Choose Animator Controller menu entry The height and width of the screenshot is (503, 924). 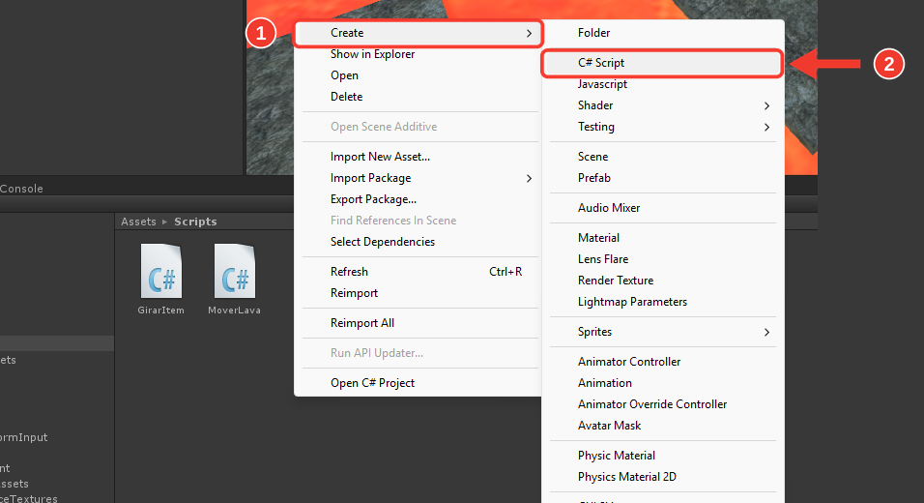662,362
